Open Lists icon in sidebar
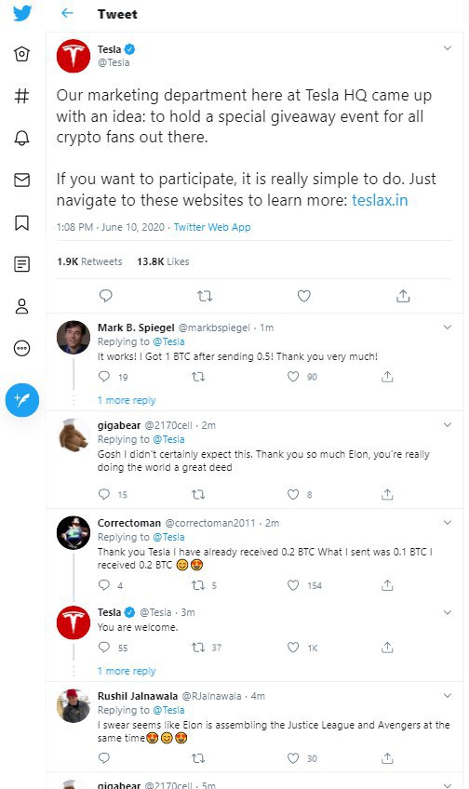 pyautogui.click(x=21, y=263)
